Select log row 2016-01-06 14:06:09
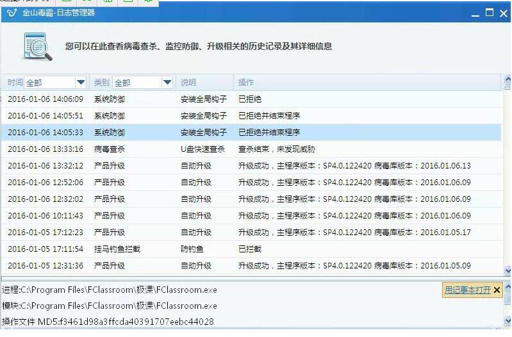The image size is (512, 337). pyautogui.click(x=251, y=99)
